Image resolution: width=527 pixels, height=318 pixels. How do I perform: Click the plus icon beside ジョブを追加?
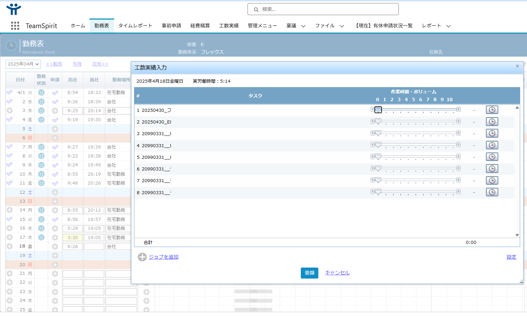coord(142,257)
